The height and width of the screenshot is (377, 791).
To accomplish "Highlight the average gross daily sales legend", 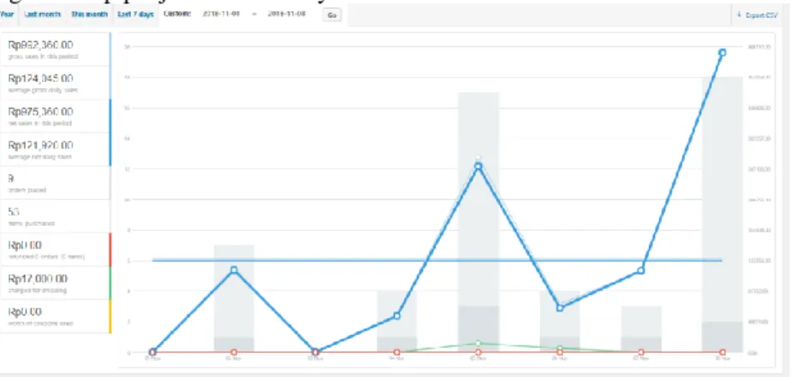I will click(56, 83).
